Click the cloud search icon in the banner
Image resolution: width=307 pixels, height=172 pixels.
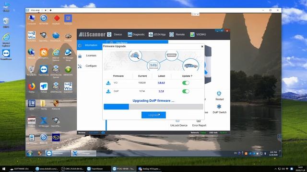(x=135, y=55)
